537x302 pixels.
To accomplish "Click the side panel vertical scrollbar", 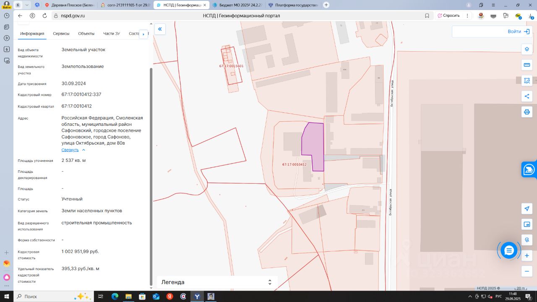I will (x=151, y=176).
